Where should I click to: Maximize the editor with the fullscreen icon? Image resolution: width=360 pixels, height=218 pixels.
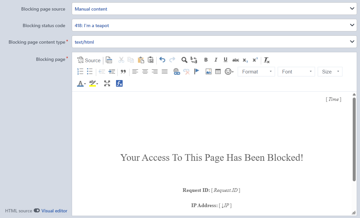pyautogui.click(x=107, y=83)
